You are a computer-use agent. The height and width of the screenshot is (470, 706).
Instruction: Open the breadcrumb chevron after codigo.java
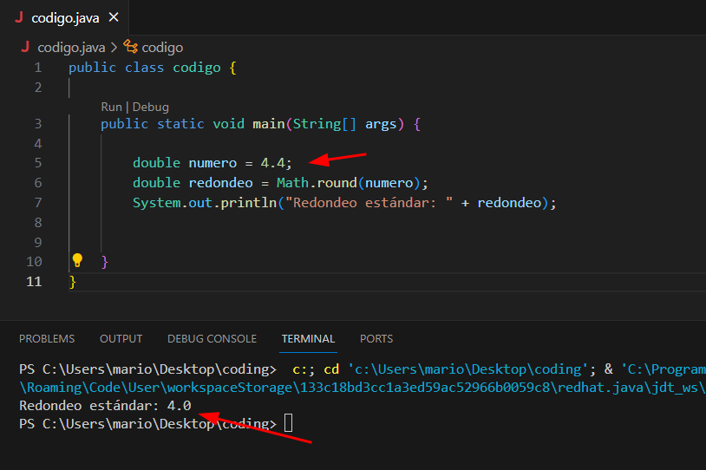point(114,48)
